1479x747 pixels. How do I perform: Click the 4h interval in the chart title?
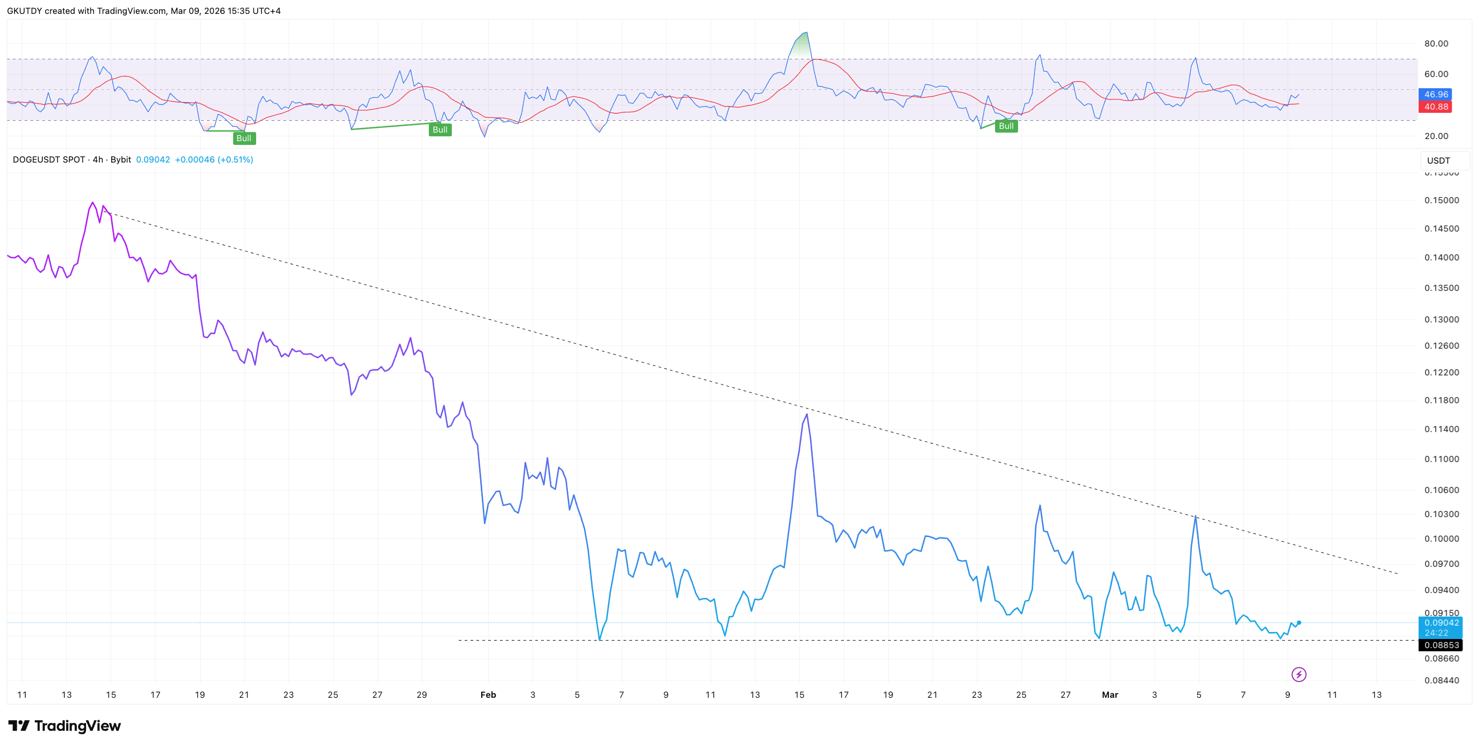[98, 160]
